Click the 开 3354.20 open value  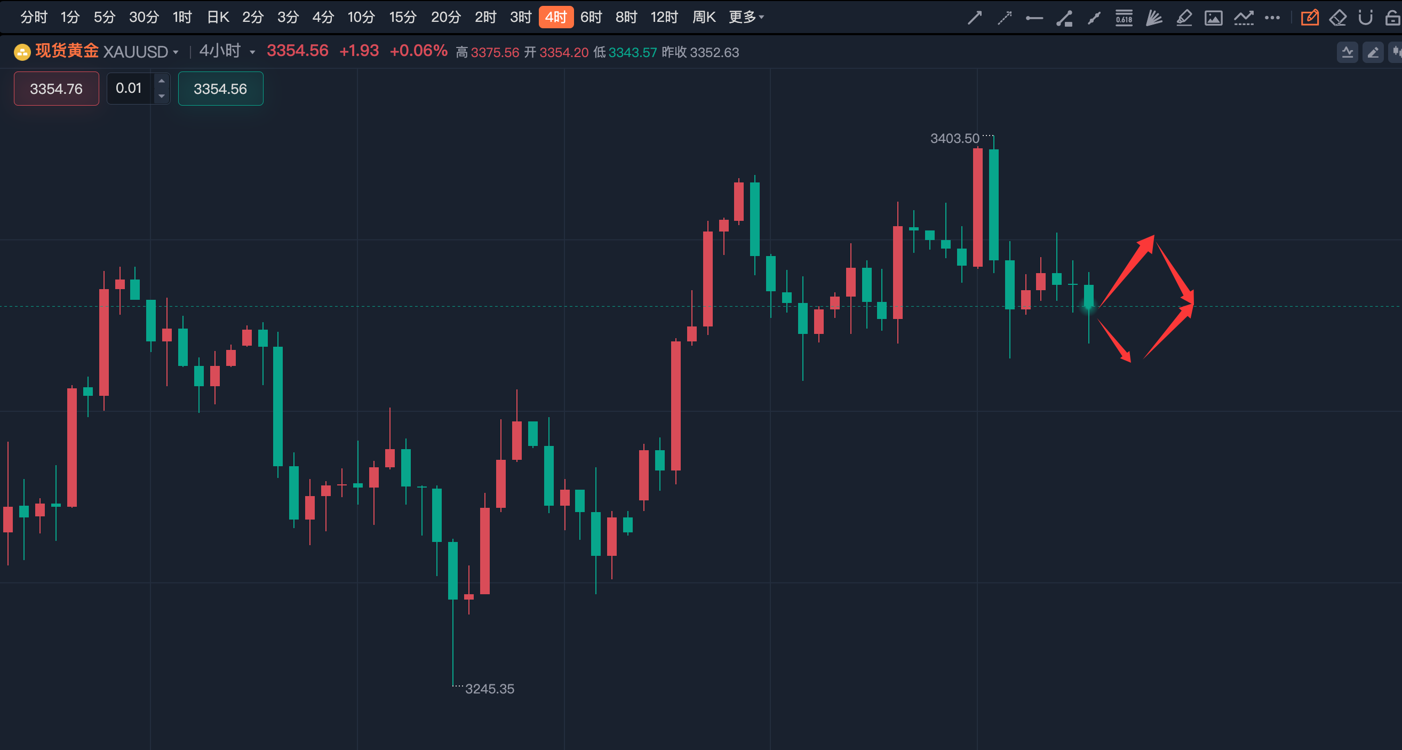coord(556,52)
